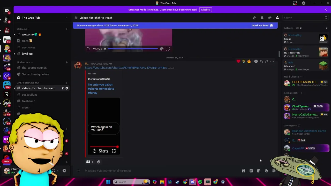The height and width of the screenshot is (186, 331).
Task: Open Apps launcher in message bar
Action: point(274,171)
